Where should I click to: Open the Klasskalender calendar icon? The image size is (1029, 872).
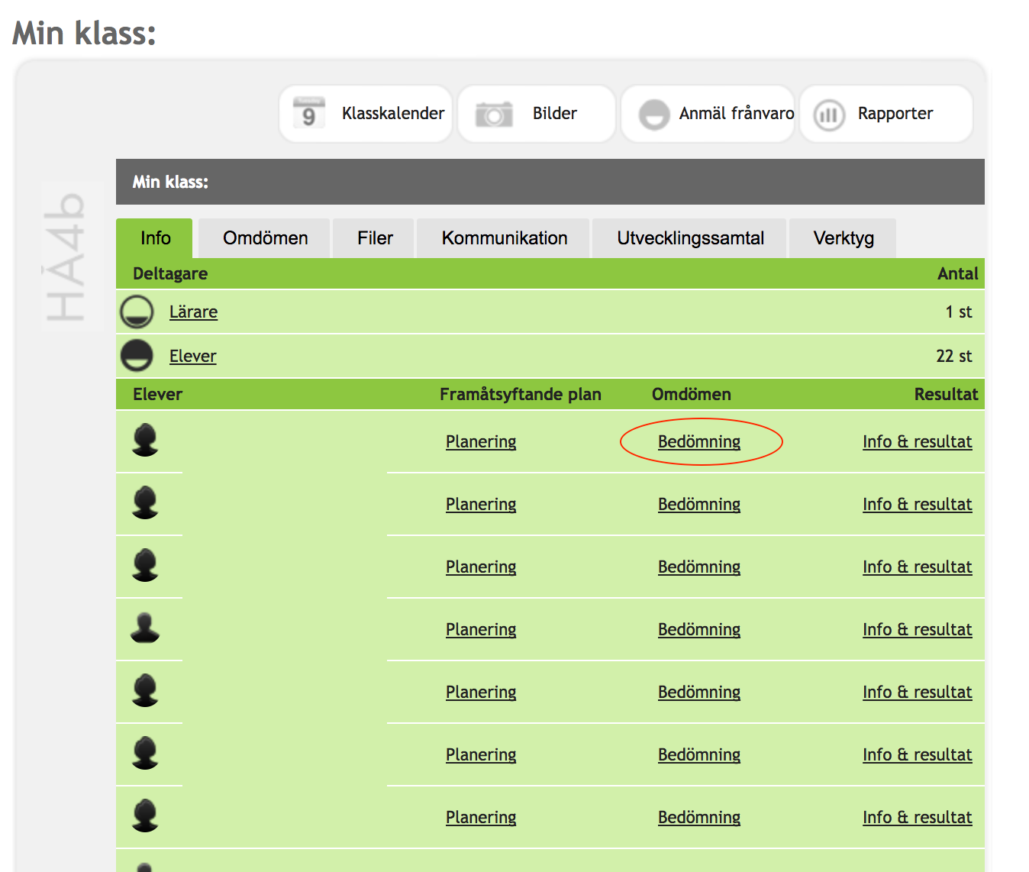[x=309, y=114]
